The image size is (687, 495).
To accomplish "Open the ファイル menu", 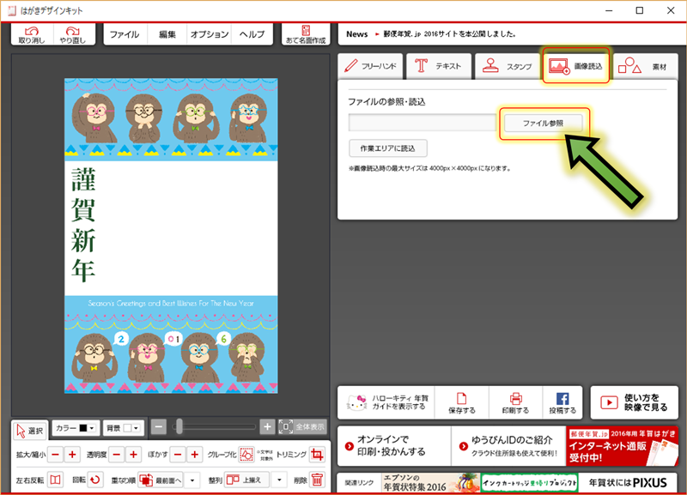I will click(125, 34).
